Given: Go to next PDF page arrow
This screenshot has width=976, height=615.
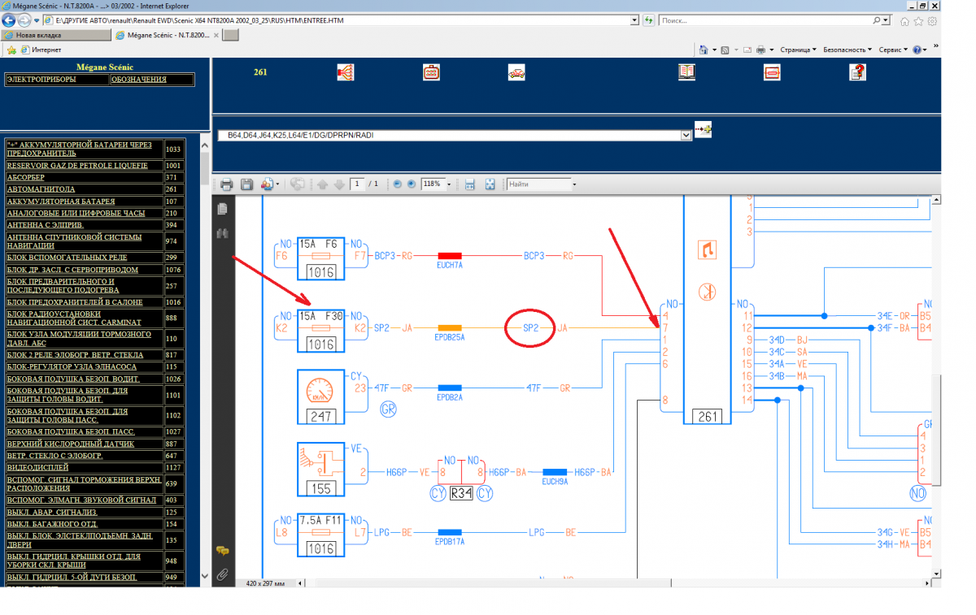Looking at the screenshot, I should coord(338,184).
